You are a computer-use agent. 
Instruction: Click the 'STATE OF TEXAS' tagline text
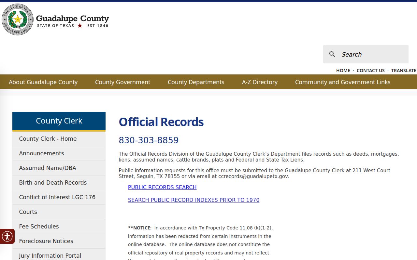coord(56,26)
